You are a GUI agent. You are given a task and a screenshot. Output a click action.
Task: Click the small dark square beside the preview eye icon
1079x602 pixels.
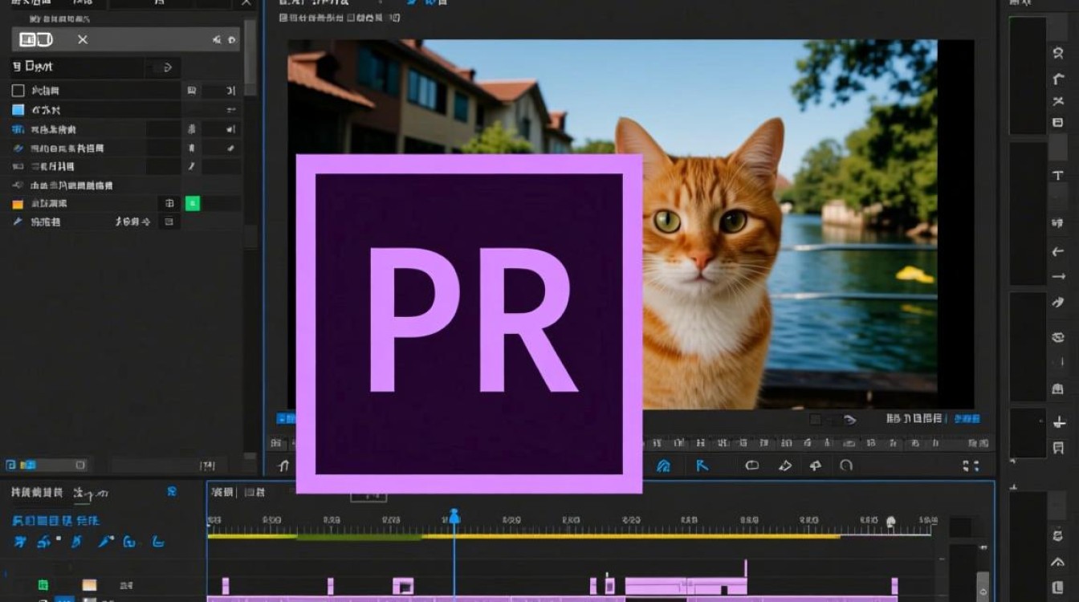815,420
